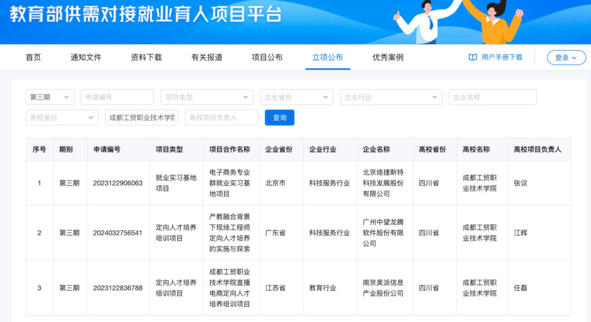Navigate to the 首页 tab

(x=33, y=57)
